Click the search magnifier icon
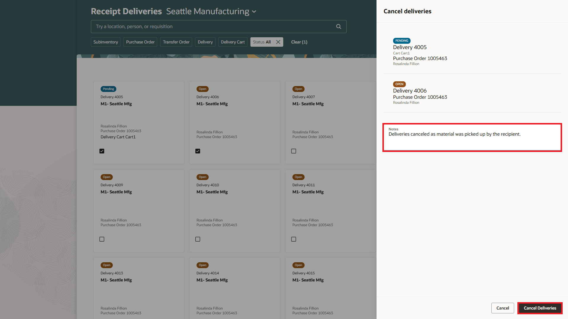 click(x=339, y=27)
